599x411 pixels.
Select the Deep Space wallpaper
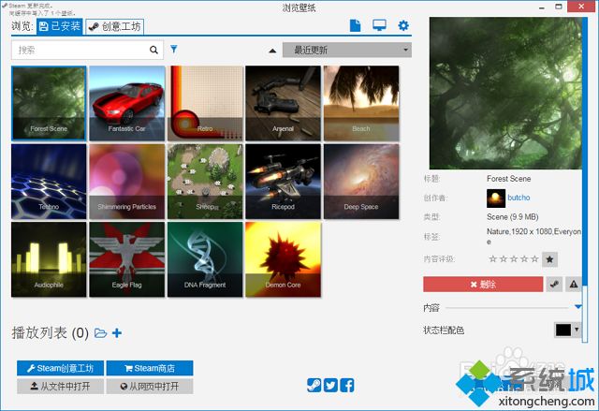click(x=361, y=182)
